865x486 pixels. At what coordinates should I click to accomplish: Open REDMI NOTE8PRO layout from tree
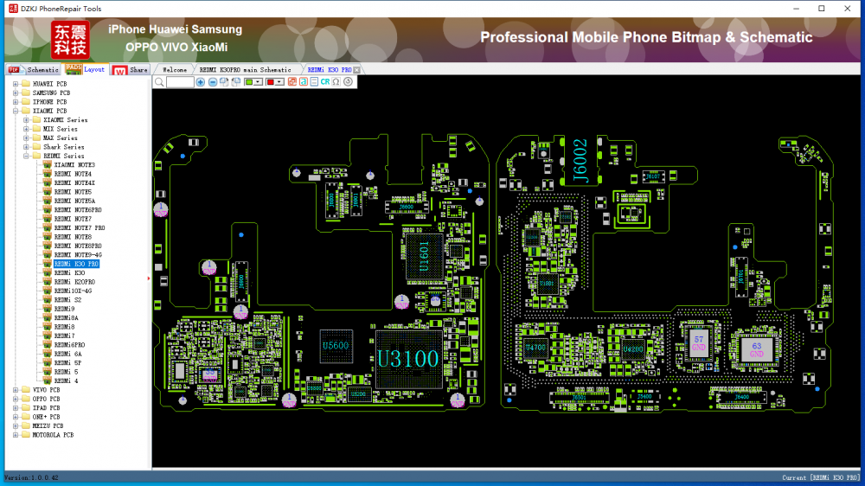pos(78,246)
